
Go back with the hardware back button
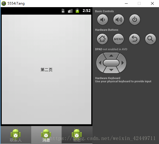tap(134, 39)
